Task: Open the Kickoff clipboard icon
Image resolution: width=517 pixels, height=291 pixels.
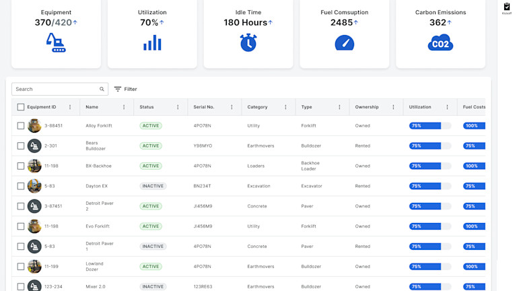Action: (x=507, y=7)
